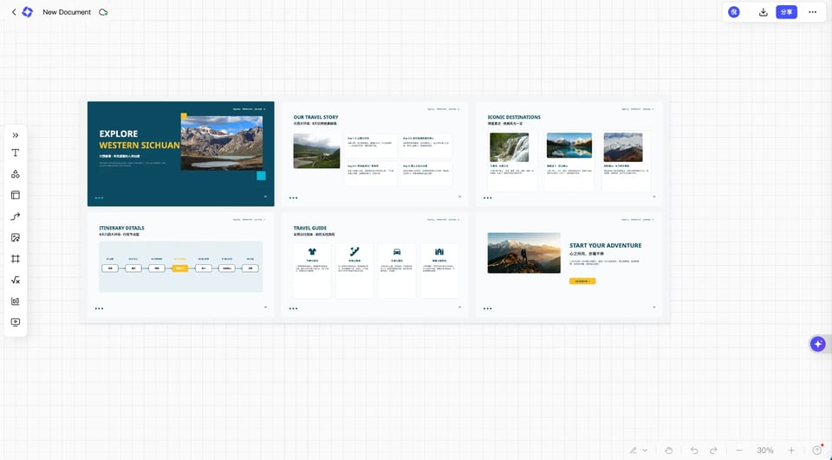The image size is (832, 460).
Task: Click the cloud sync status icon
Action: pyautogui.click(x=103, y=12)
